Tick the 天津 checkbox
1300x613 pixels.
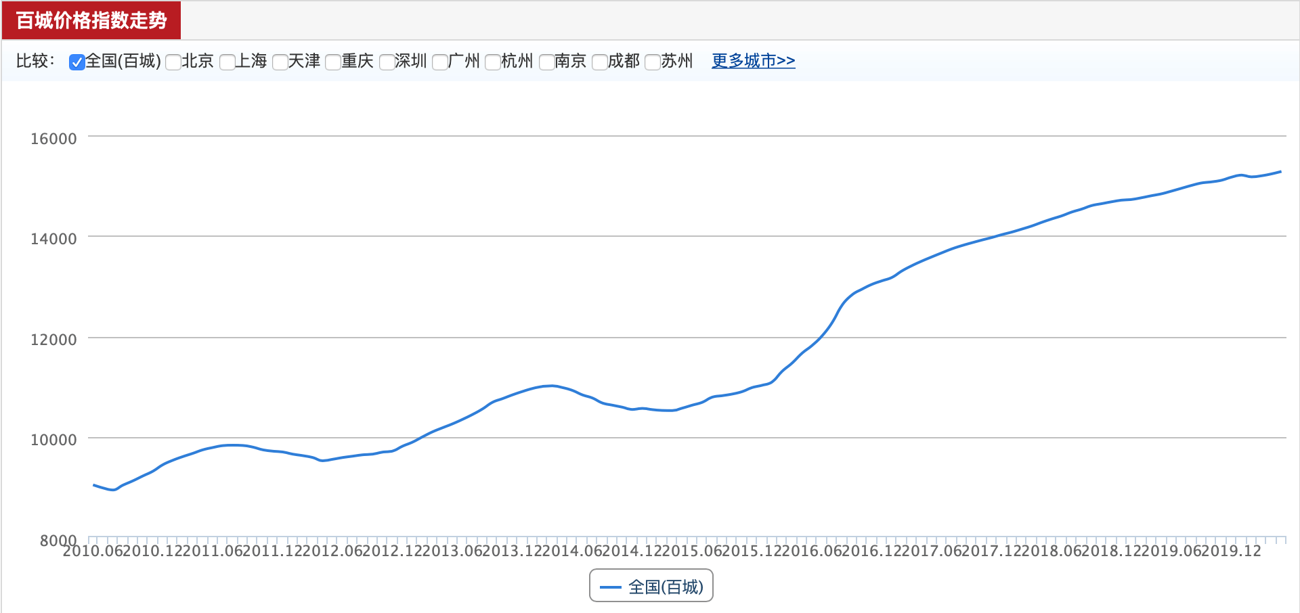[280, 62]
